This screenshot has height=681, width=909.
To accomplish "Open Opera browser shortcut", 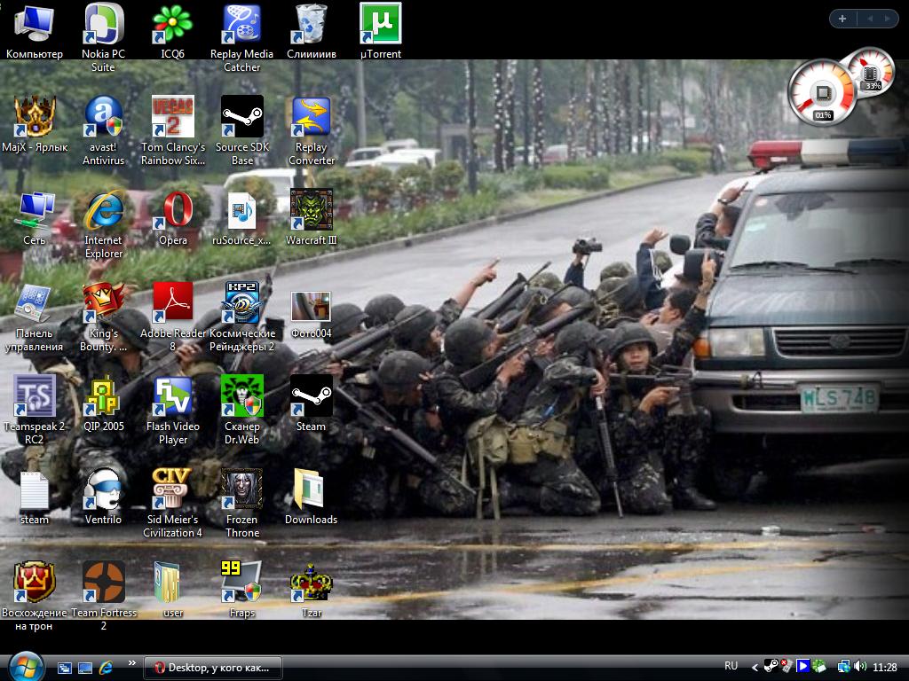I will tap(172, 211).
